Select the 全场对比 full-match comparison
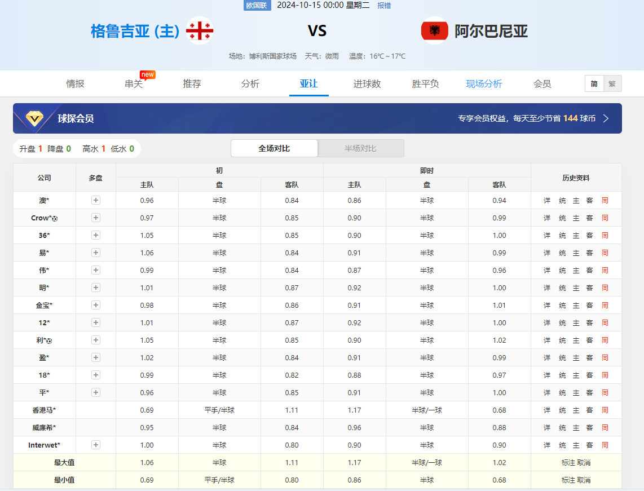The image size is (644, 491). click(274, 148)
